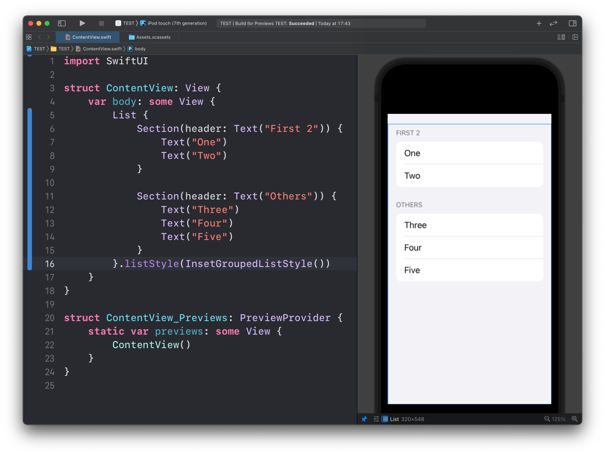Open editor options with minimap icon
Image resolution: width=605 pixels, height=455 pixels.
[x=560, y=37]
